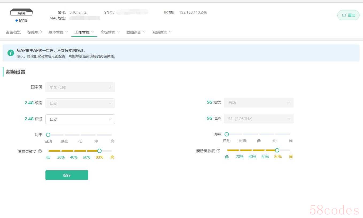Click the green info icon in banner
Screen dimensions: 363x218
point(11,53)
